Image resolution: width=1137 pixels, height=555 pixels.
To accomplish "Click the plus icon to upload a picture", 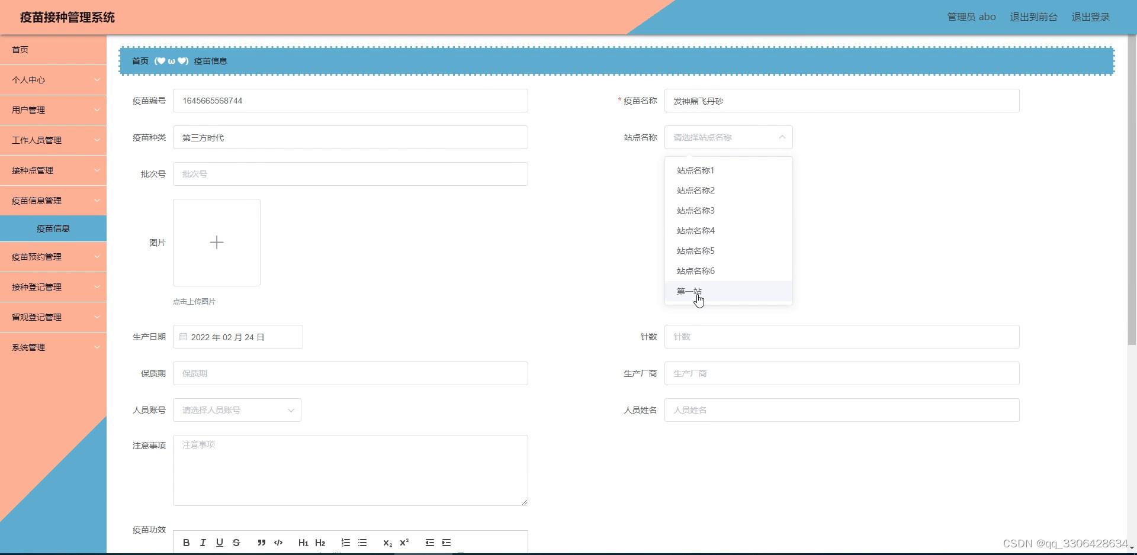I will coord(217,243).
